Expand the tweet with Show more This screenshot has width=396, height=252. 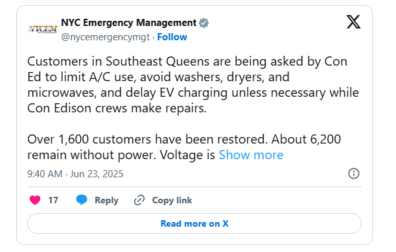[x=251, y=155]
